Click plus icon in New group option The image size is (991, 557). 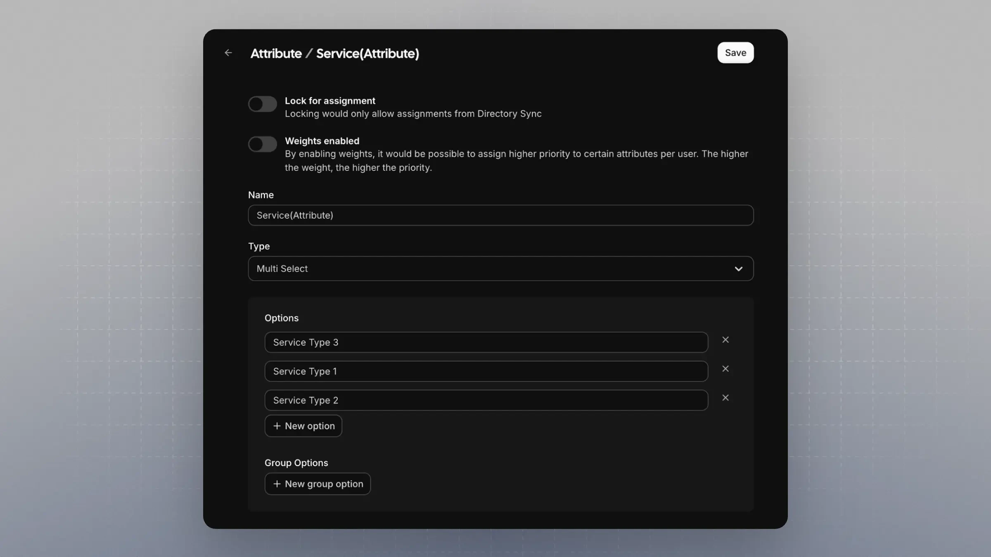277,484
